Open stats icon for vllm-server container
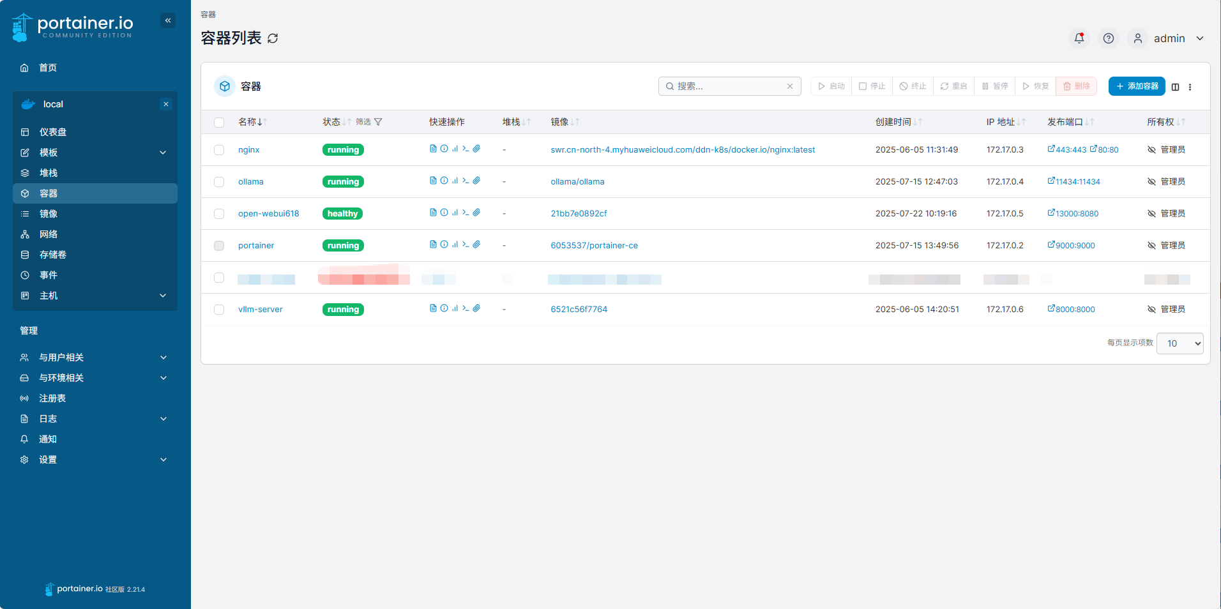The image size is (1221, 609). coord(455,308)
